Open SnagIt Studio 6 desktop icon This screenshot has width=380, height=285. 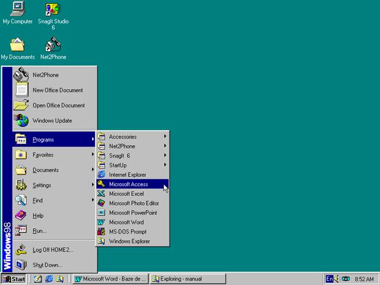click(x=53, y=10)
